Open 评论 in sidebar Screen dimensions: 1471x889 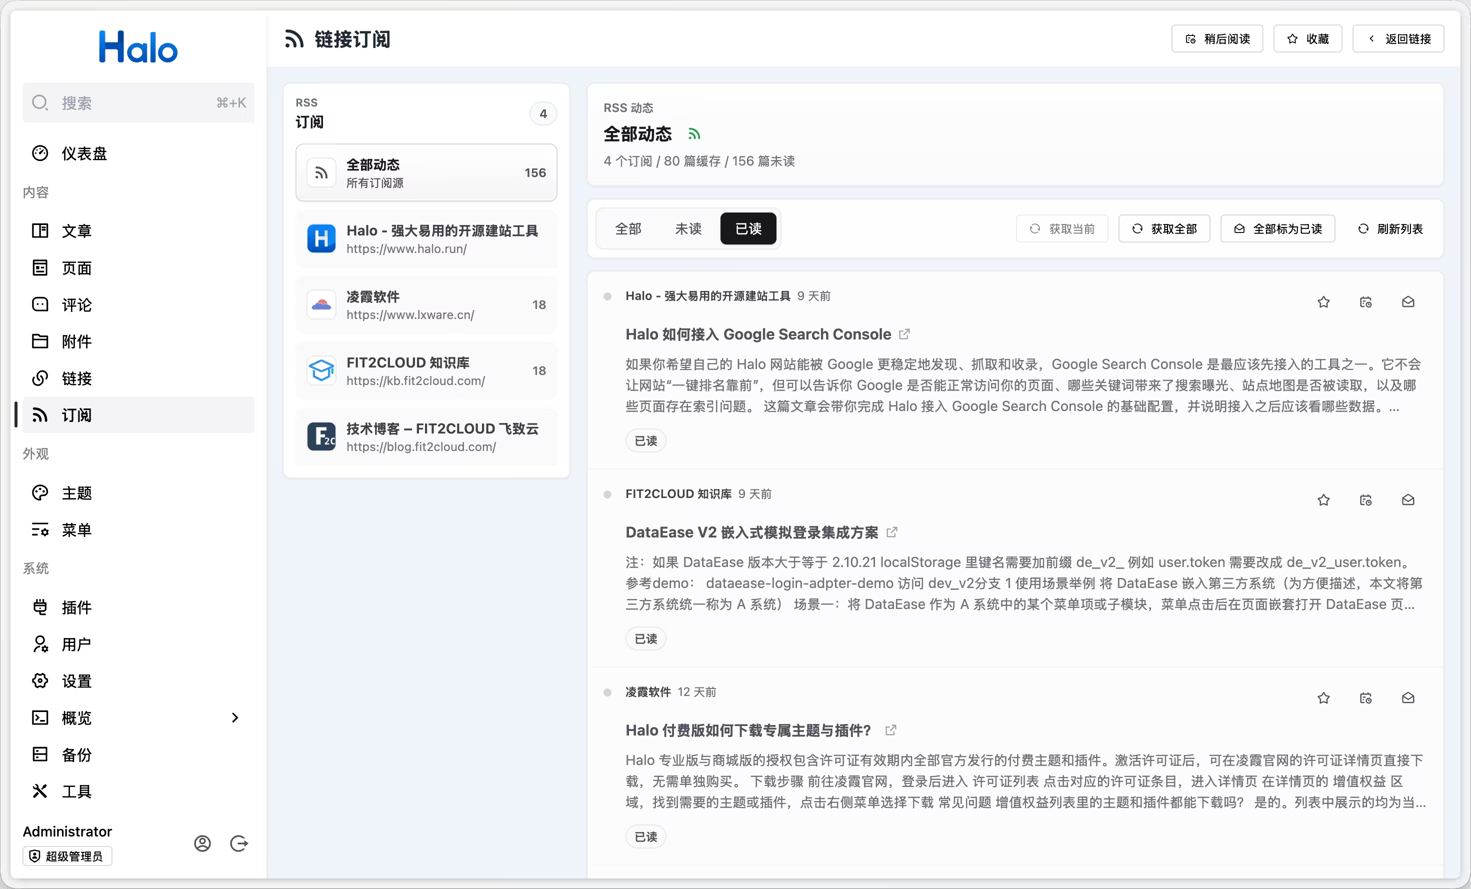(x=138, y=305)
